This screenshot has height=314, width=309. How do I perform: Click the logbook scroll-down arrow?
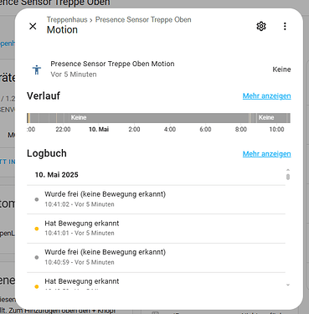coord(288,285)
